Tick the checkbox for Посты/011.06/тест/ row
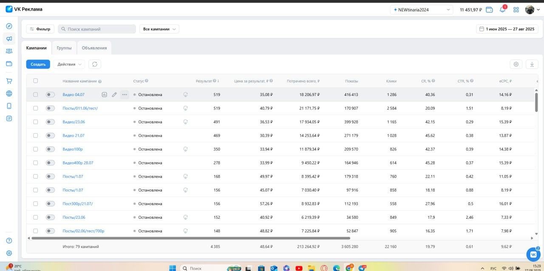This screenshot has width=544, height=271. 35,108
